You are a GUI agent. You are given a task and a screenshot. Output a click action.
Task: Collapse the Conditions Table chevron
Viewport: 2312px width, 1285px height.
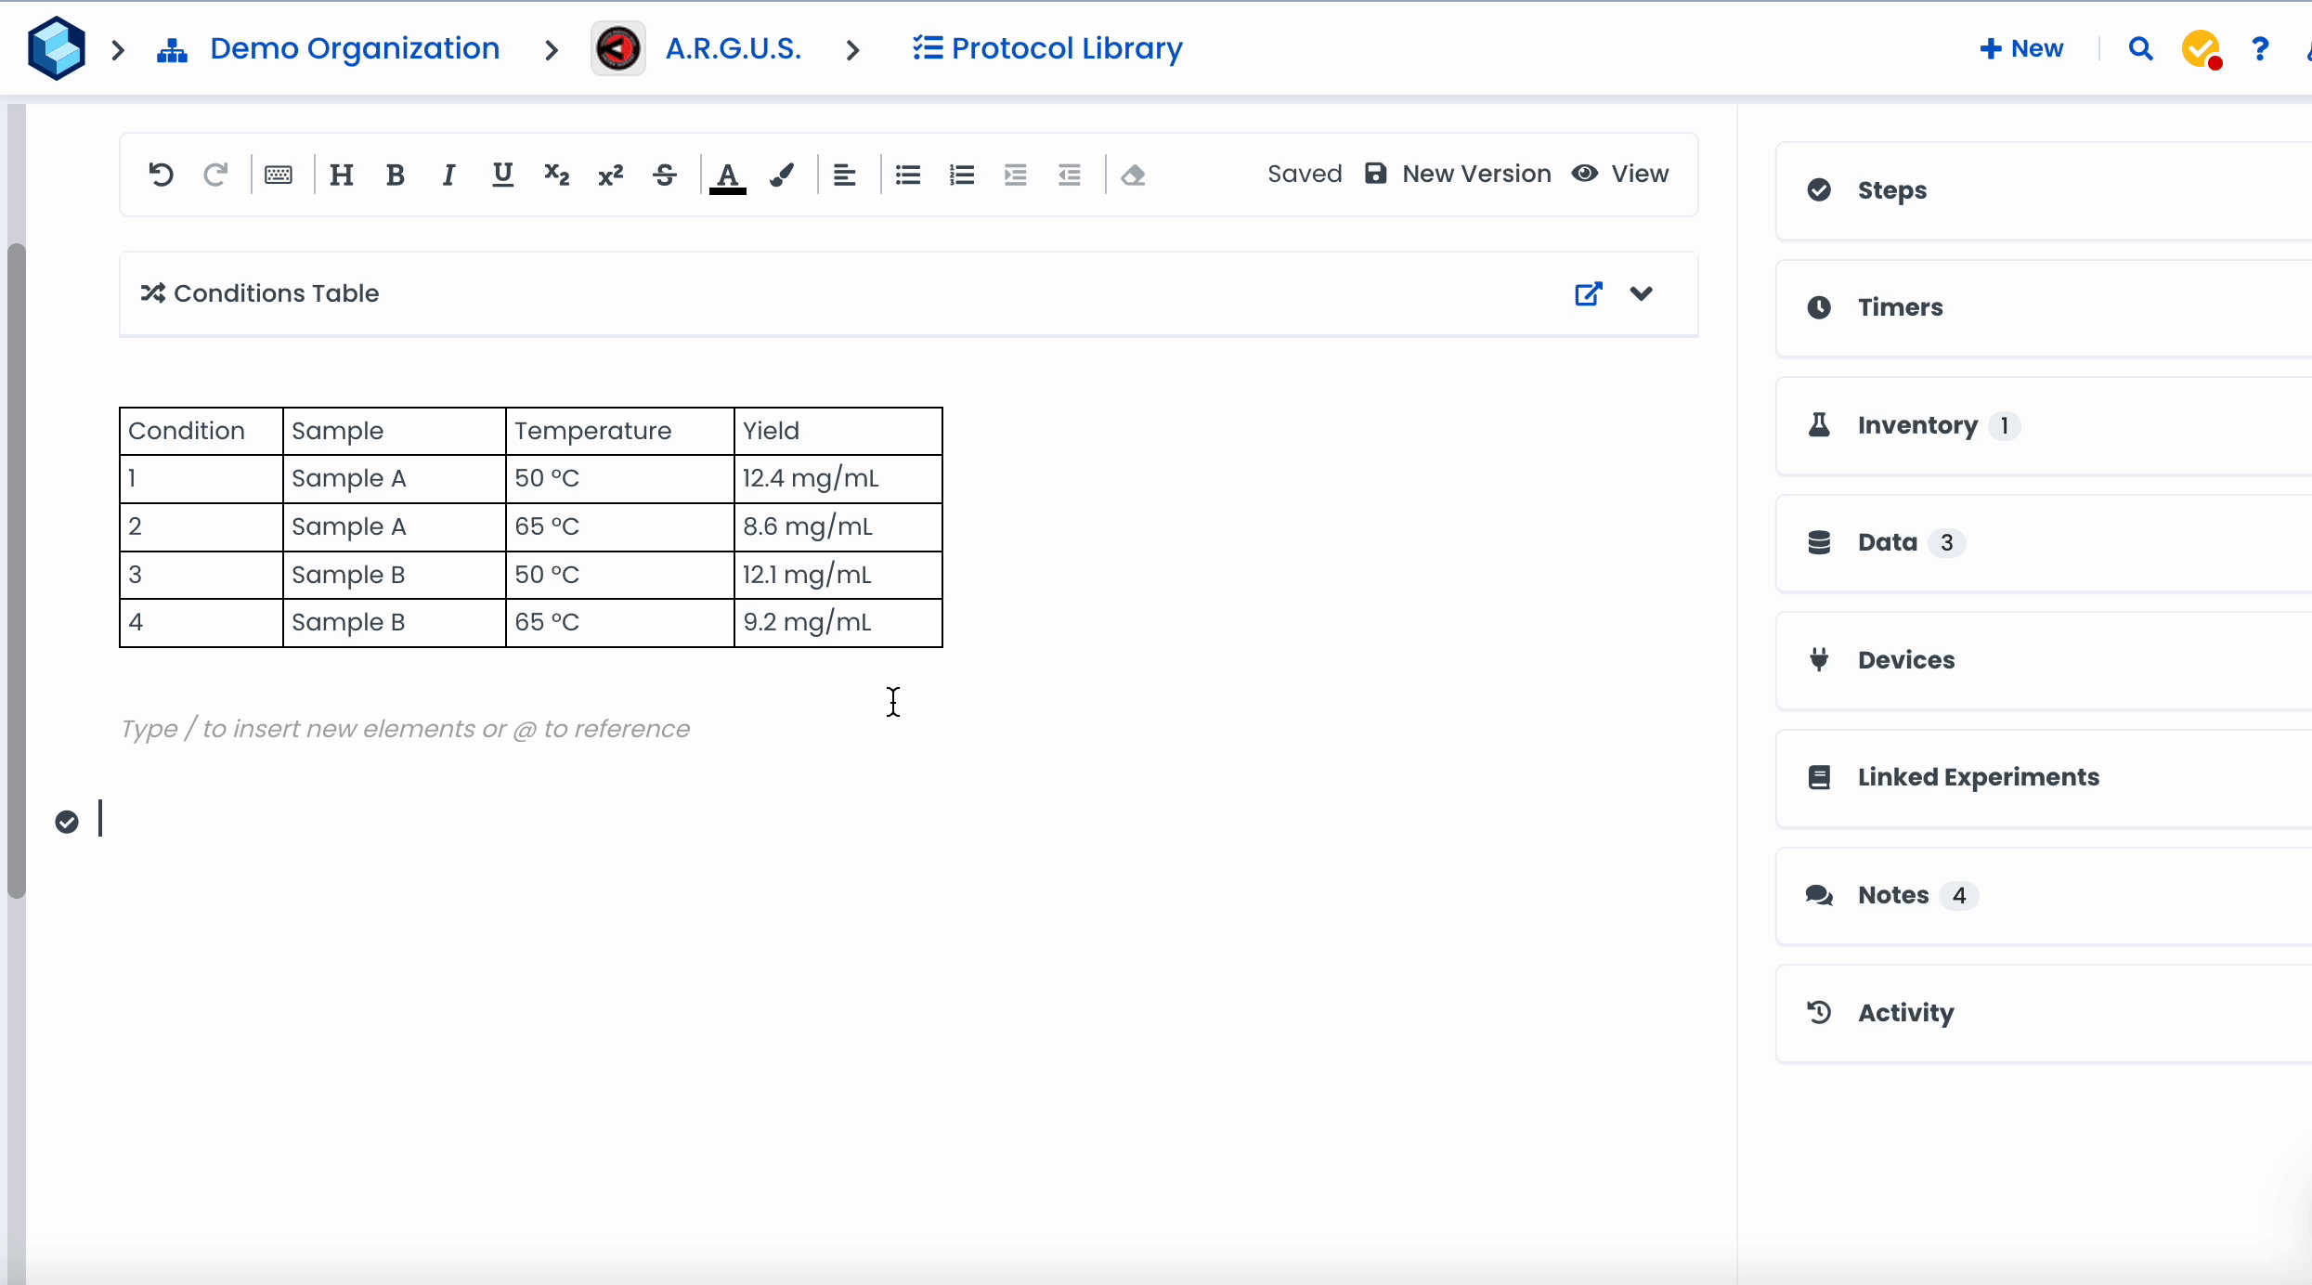click(x=1641, y=293)
